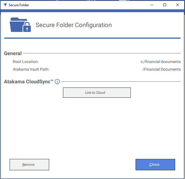The image size is (185, 179).
Task: Minimize the Secure Folder window
Action: tap(152, 5)
